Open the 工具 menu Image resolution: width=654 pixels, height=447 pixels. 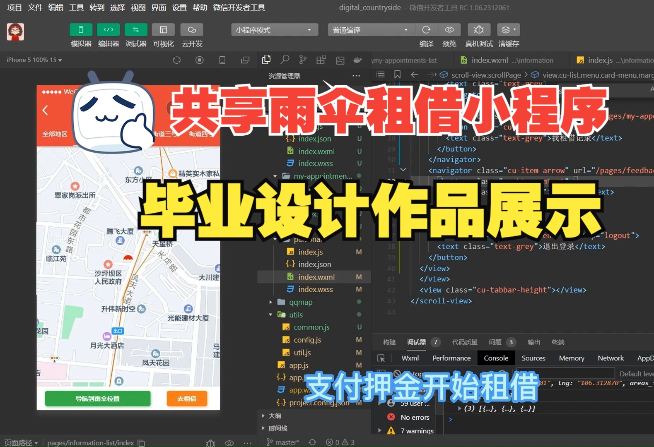76,7
